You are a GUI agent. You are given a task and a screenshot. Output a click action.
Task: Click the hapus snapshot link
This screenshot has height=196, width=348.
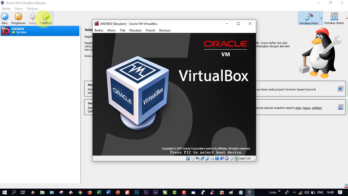306,108
